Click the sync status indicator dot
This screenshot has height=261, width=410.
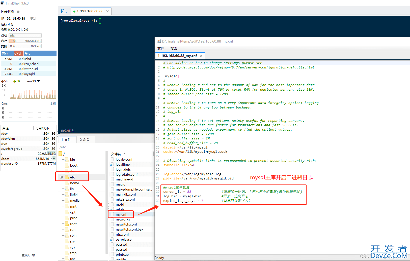coord(18,12)
